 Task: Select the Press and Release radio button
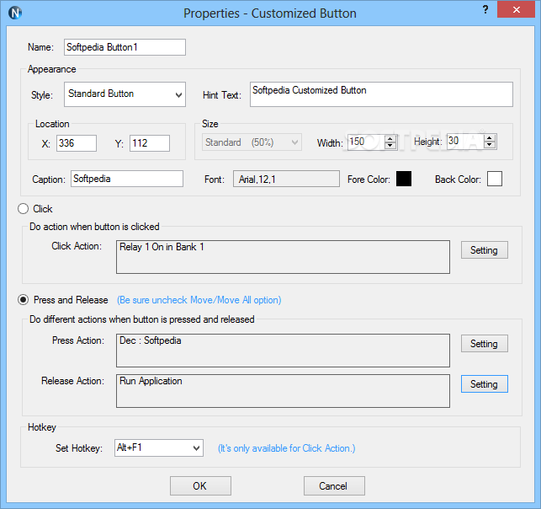click(23, 300)
